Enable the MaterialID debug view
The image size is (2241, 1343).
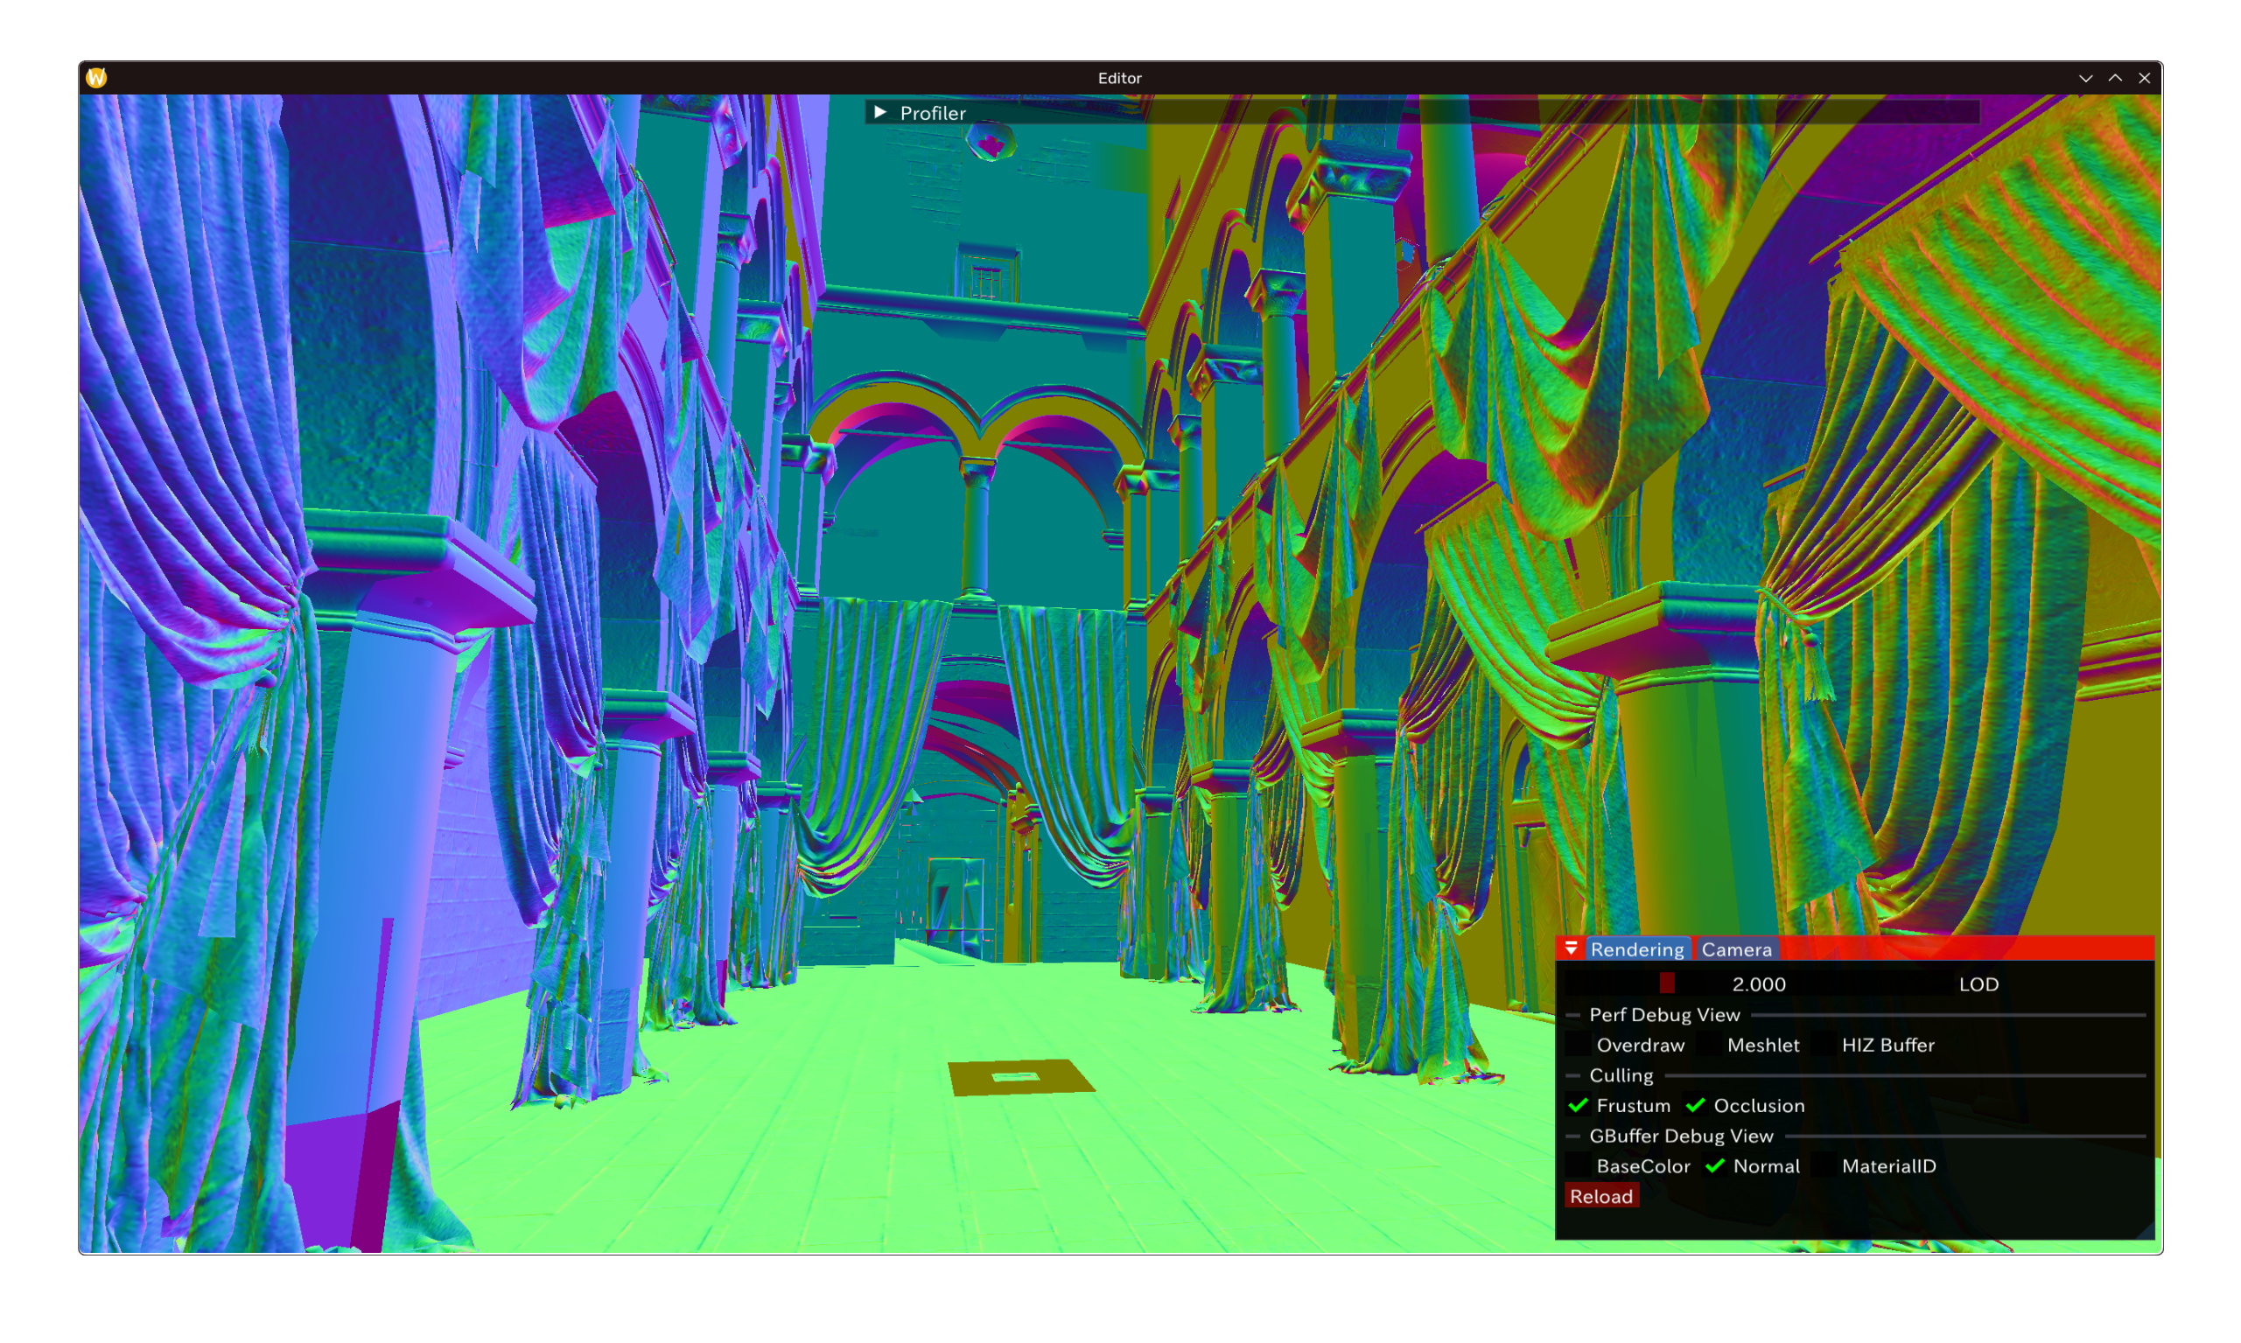pos(1824,1165)
